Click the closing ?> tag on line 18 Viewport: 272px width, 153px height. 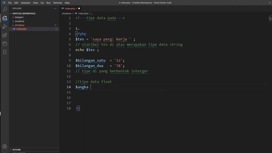pos(77,108)
